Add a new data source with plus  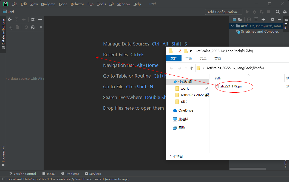click(10, 27)
